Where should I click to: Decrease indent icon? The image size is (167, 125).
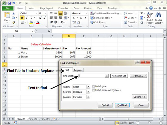coord(51,22)
